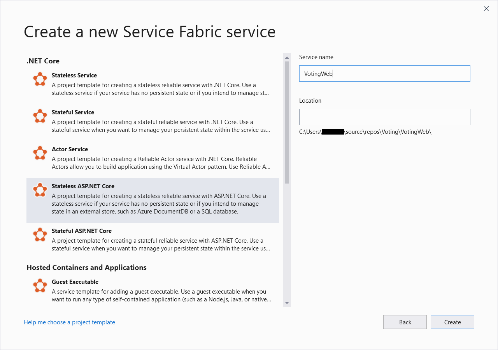
Task: Click the Create button
Action: click(452, 322)
